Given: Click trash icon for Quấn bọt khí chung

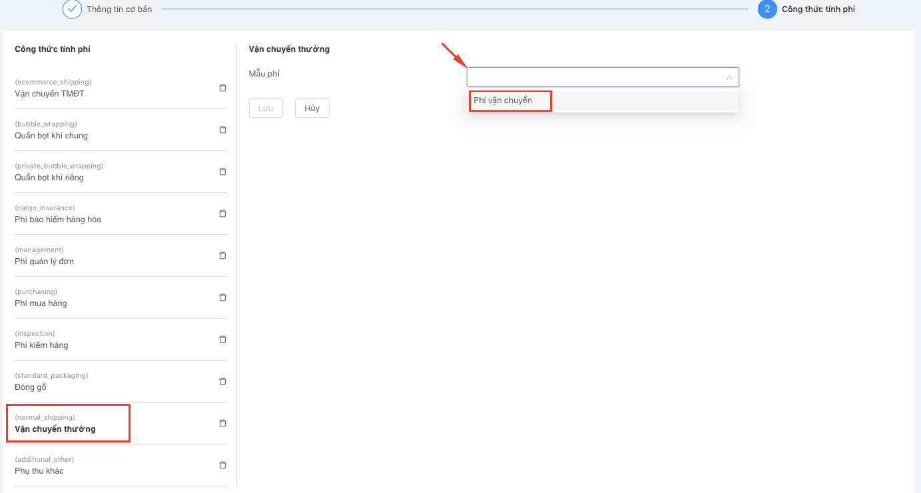Looking at the screenshot, I should pos(222,130).
